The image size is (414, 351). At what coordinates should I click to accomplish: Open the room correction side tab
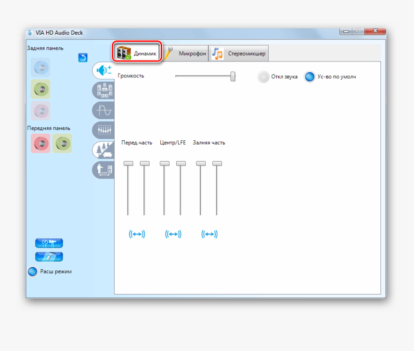pos(103,169)
